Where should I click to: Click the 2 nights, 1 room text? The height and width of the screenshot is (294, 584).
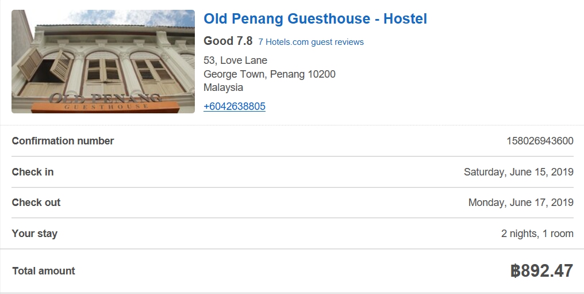coord(537,234)
